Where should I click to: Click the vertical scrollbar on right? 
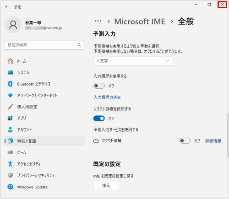(228, 135)
